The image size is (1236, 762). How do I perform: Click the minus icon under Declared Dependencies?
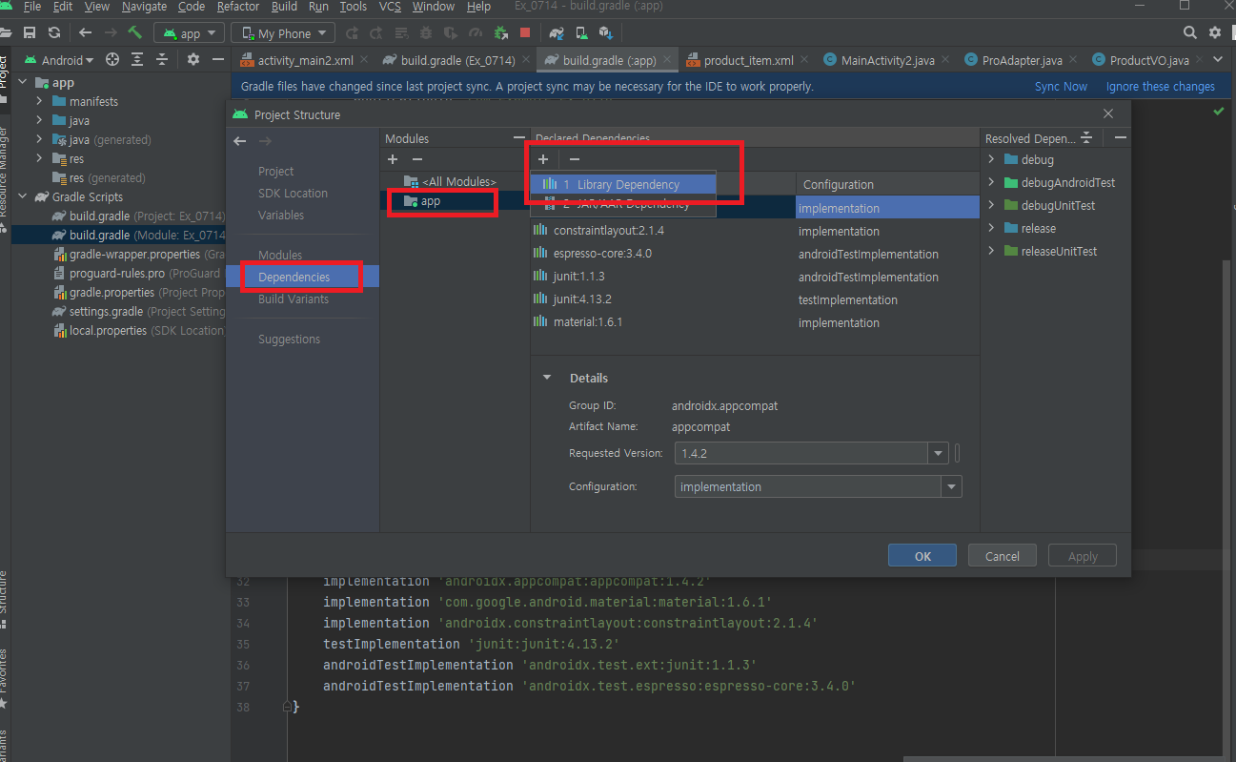tap(574, 160)
